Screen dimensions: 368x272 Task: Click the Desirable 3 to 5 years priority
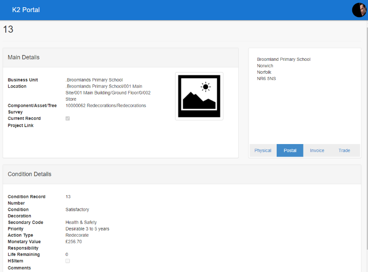point(87,229)
